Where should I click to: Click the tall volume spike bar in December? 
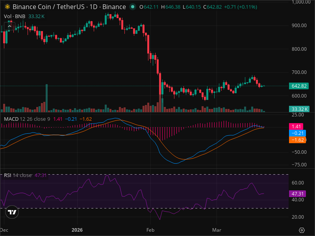(46, 98)
